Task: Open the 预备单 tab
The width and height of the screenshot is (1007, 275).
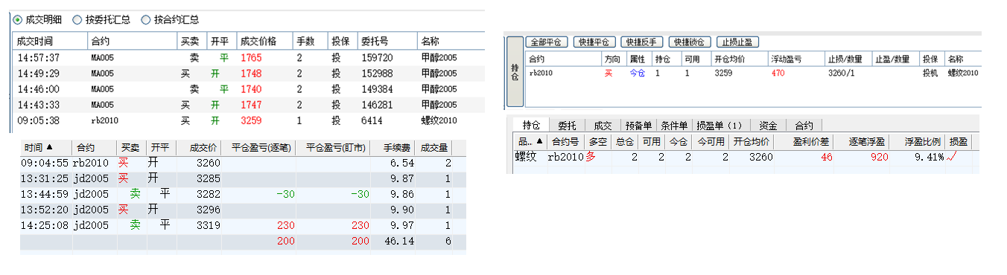Action: tap(638, 126)
